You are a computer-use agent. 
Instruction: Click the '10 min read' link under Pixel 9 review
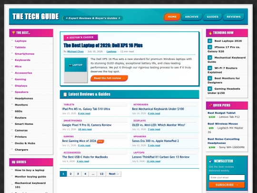point(85,129)
